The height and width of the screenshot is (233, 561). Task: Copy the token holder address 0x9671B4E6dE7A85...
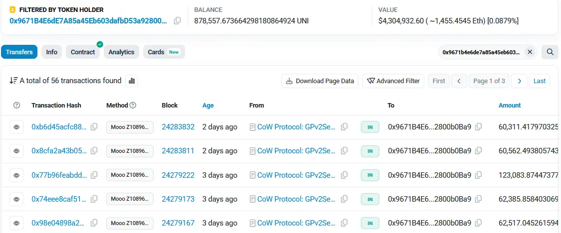(177, 21)
